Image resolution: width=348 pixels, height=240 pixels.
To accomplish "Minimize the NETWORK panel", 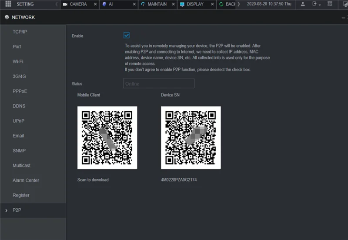I will click(x=343, y=17).
